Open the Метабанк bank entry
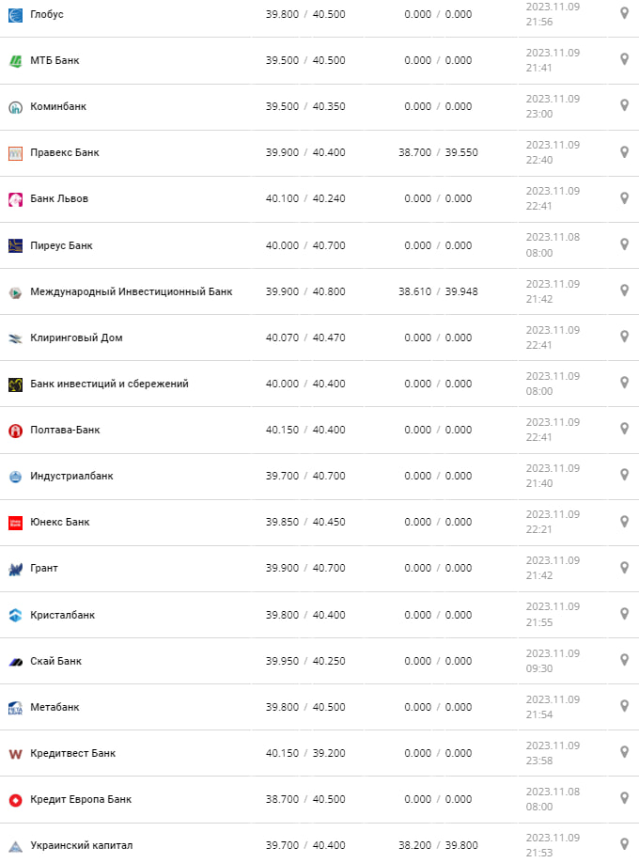Screen dimensions: 639x863 pos(55,707)
